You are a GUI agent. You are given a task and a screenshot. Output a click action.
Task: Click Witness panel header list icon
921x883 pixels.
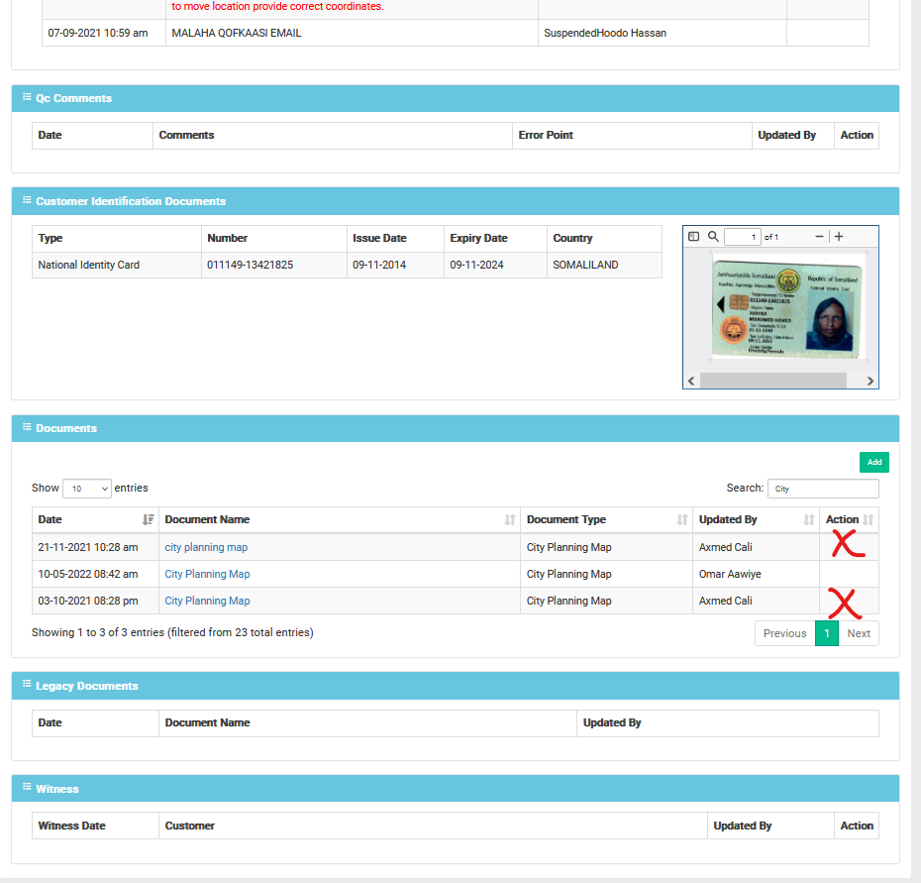[27, 787]
